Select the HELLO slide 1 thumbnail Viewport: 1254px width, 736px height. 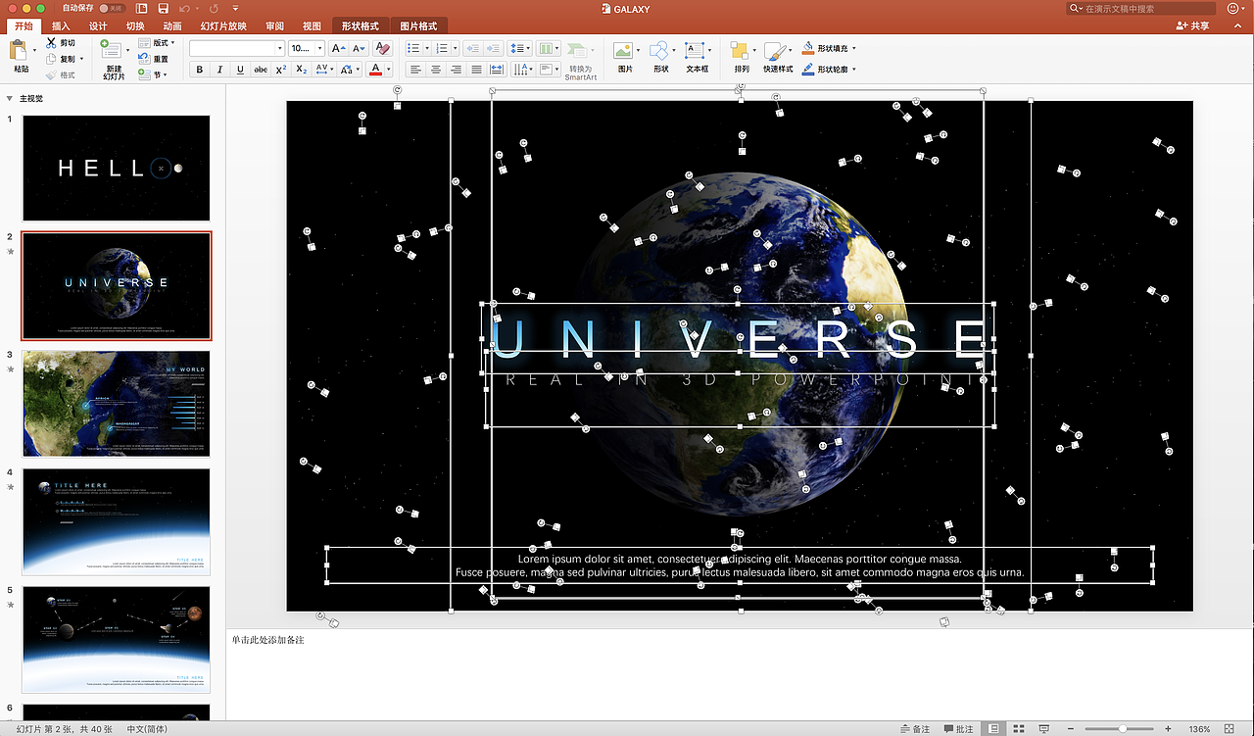[x=116, y=169]
